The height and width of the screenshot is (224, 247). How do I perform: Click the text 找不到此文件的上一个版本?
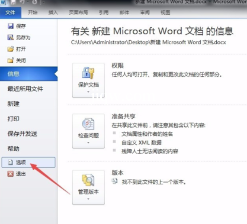click(154, 182)
